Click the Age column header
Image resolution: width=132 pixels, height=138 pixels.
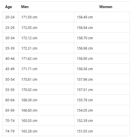(x=8, y=7)
